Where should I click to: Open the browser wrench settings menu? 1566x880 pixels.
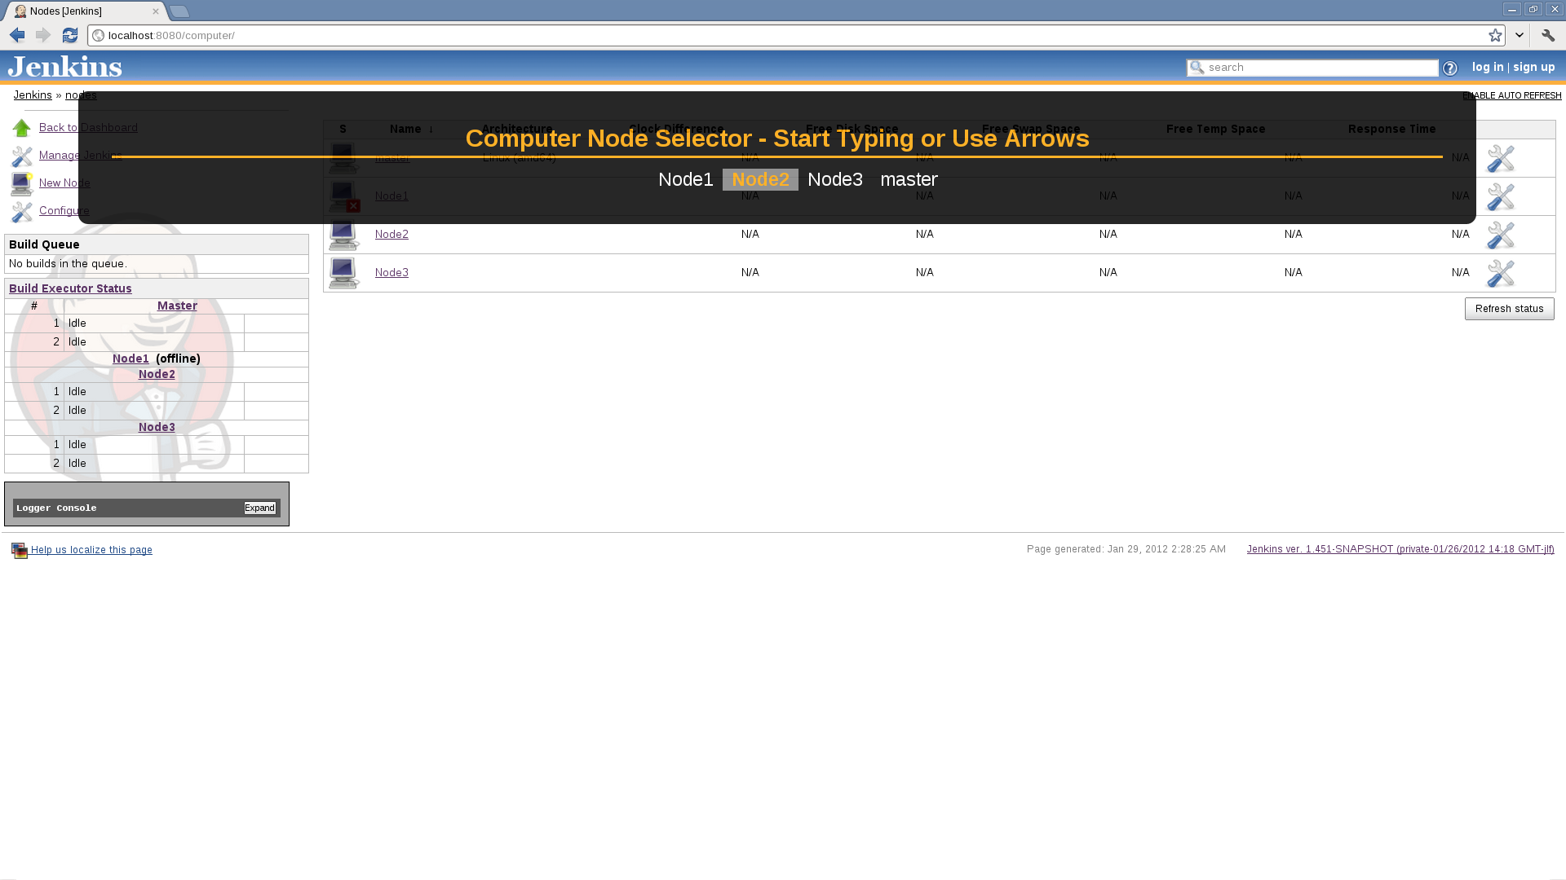click(1548, 35)
